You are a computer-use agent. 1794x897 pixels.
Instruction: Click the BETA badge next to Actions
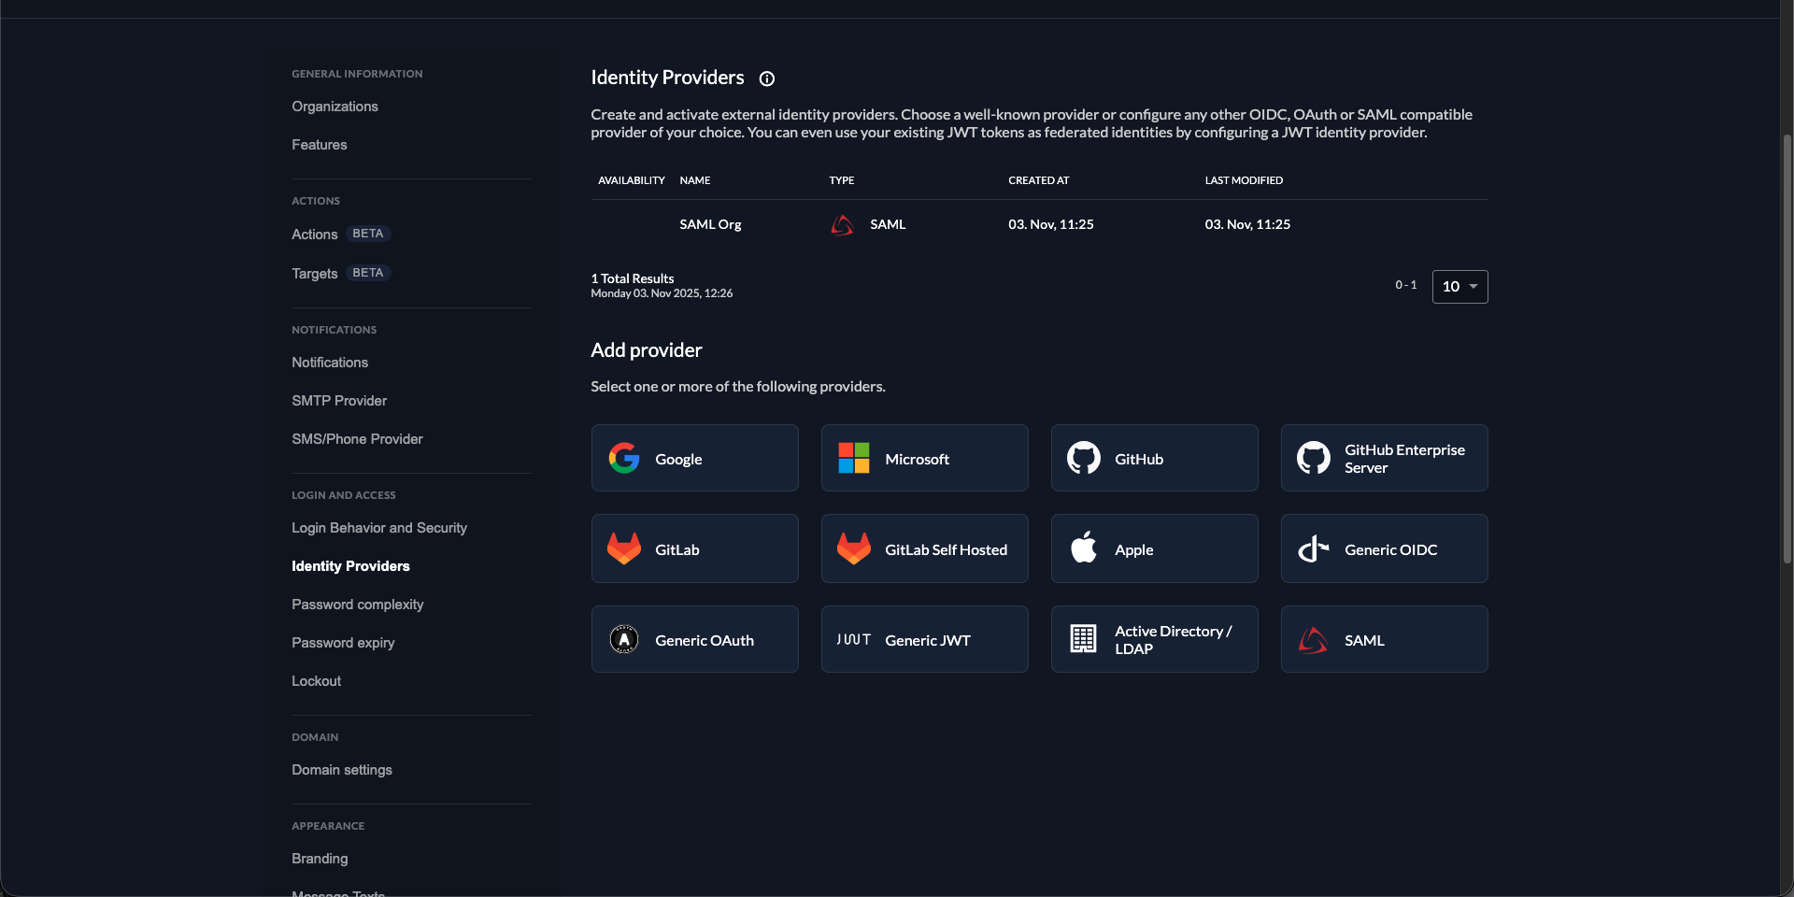[368, 234]
